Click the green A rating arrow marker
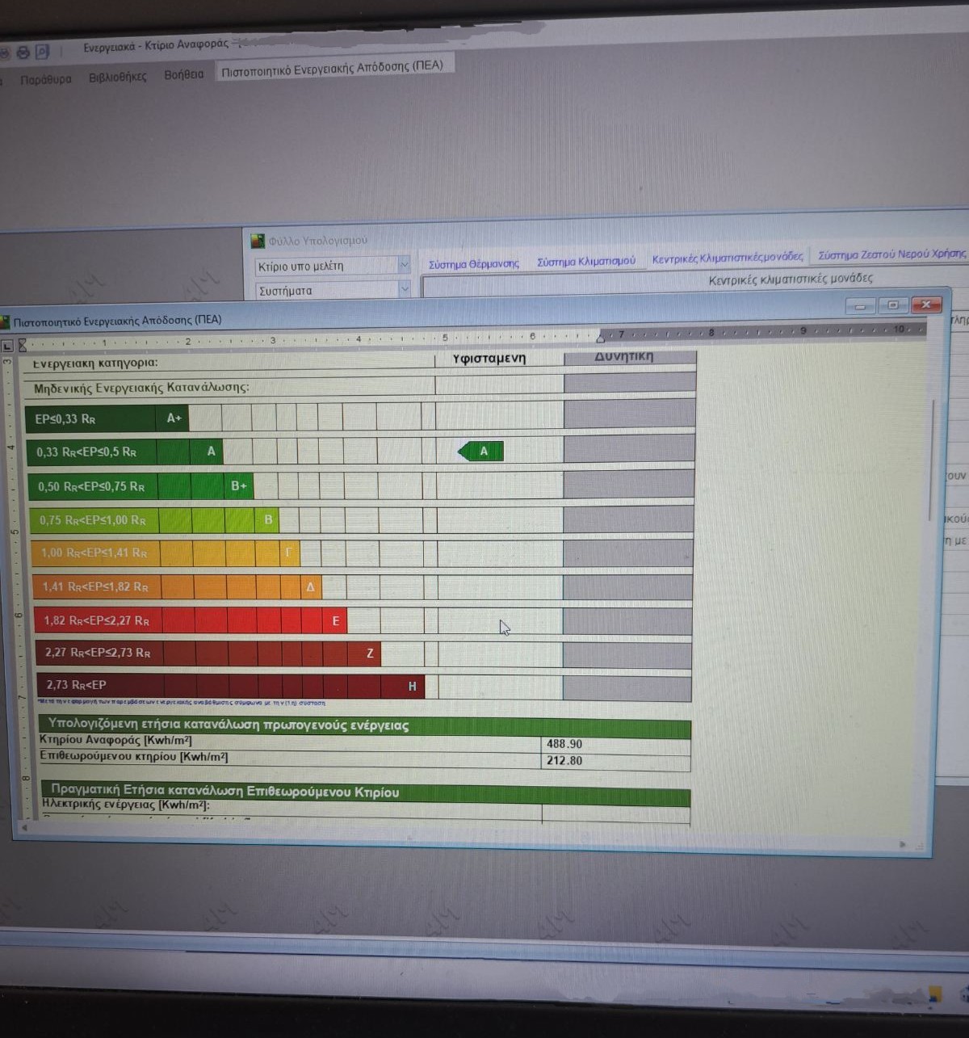 coord(481,452)
